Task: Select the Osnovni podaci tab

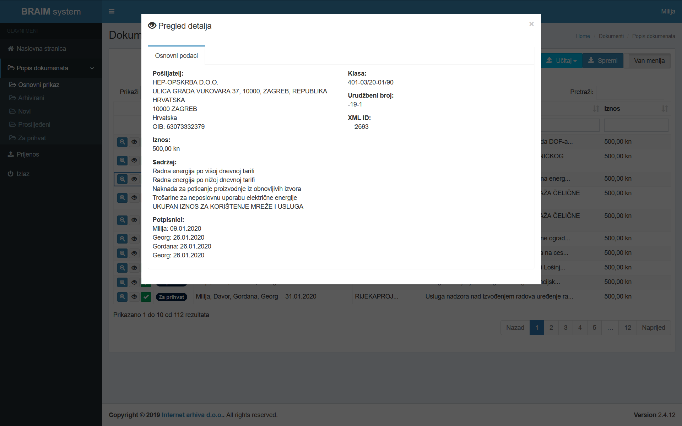Action: click(x=177, y=56)
